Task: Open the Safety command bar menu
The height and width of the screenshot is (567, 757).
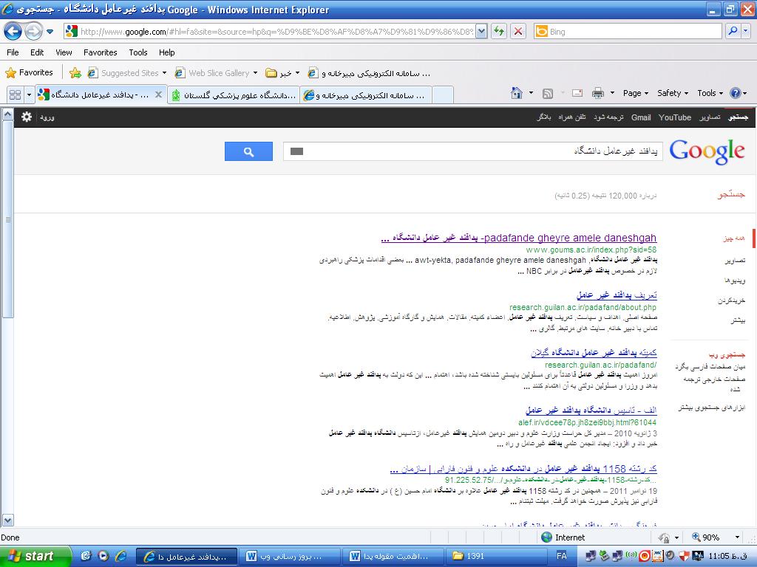Action: [x=672, y=93]
